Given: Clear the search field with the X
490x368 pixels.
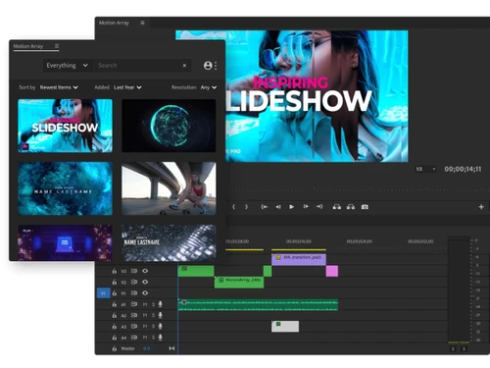Looking at the screenshot, I should tap(184, 66).
